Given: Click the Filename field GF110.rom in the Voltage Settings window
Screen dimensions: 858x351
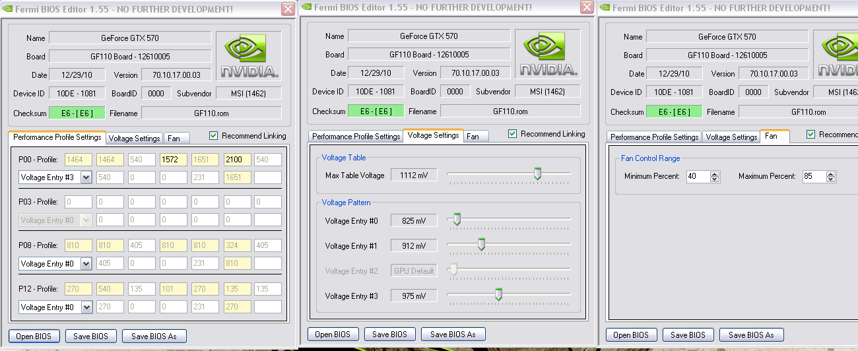Looking at the screenshot, I should click(510, 111).
